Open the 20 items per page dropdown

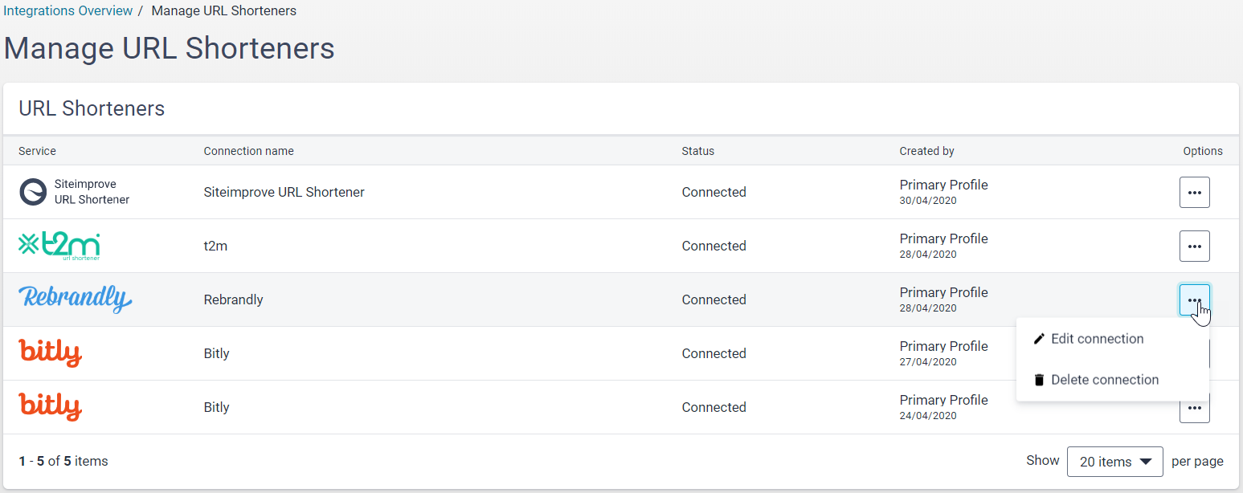pyautogui.click(x=1114, y=462)
